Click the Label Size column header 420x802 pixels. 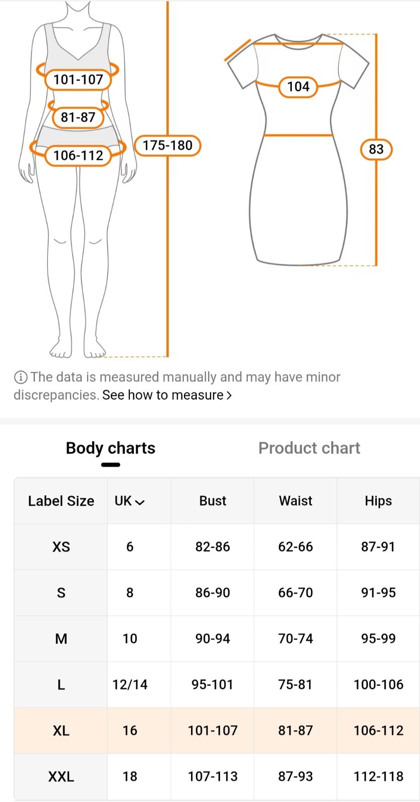(61, 501)
